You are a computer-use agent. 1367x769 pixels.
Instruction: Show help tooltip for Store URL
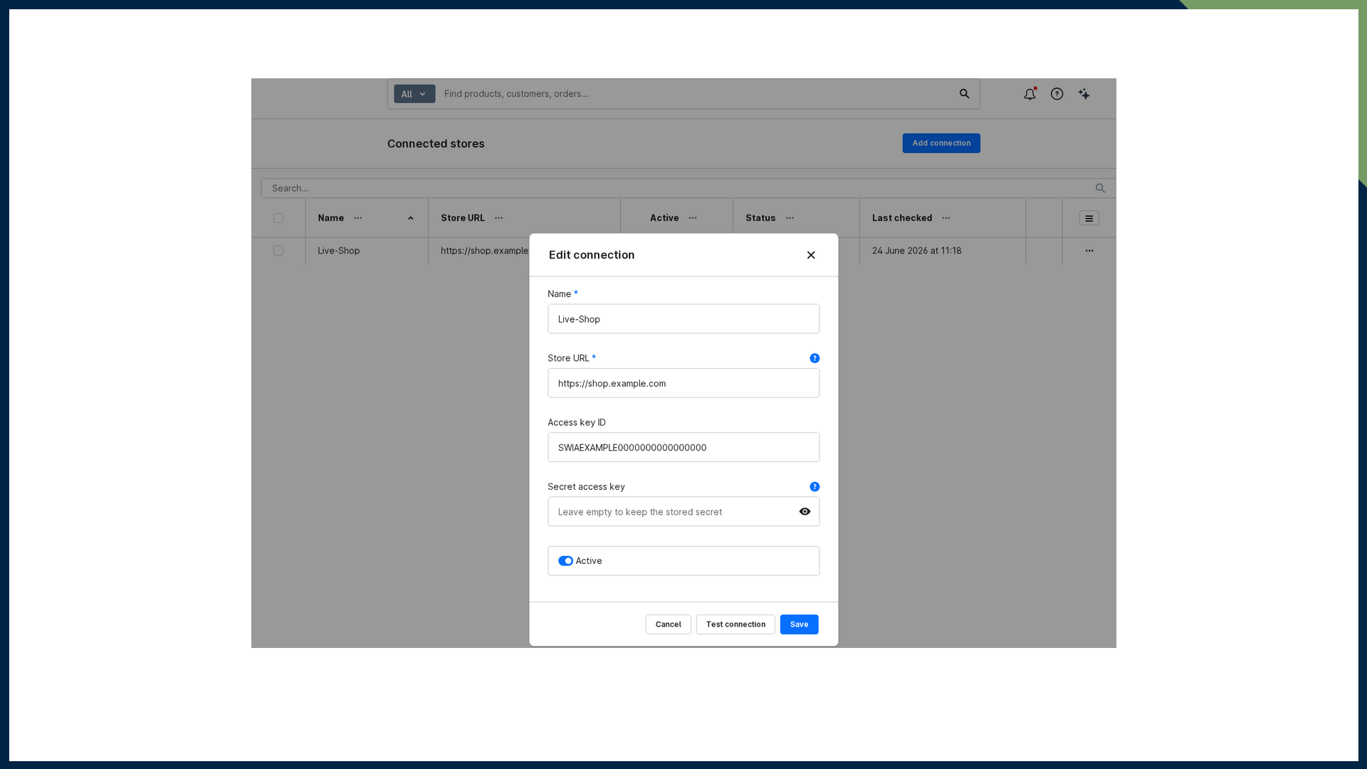[x=815, y=358]
